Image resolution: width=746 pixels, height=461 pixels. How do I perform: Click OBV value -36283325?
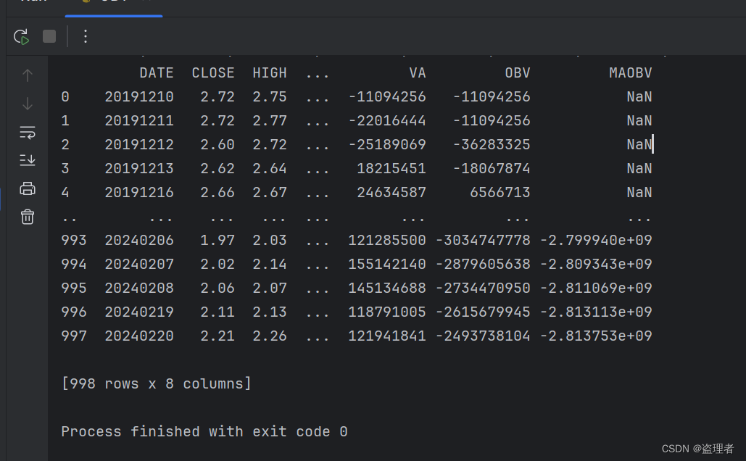coord(492,144)
